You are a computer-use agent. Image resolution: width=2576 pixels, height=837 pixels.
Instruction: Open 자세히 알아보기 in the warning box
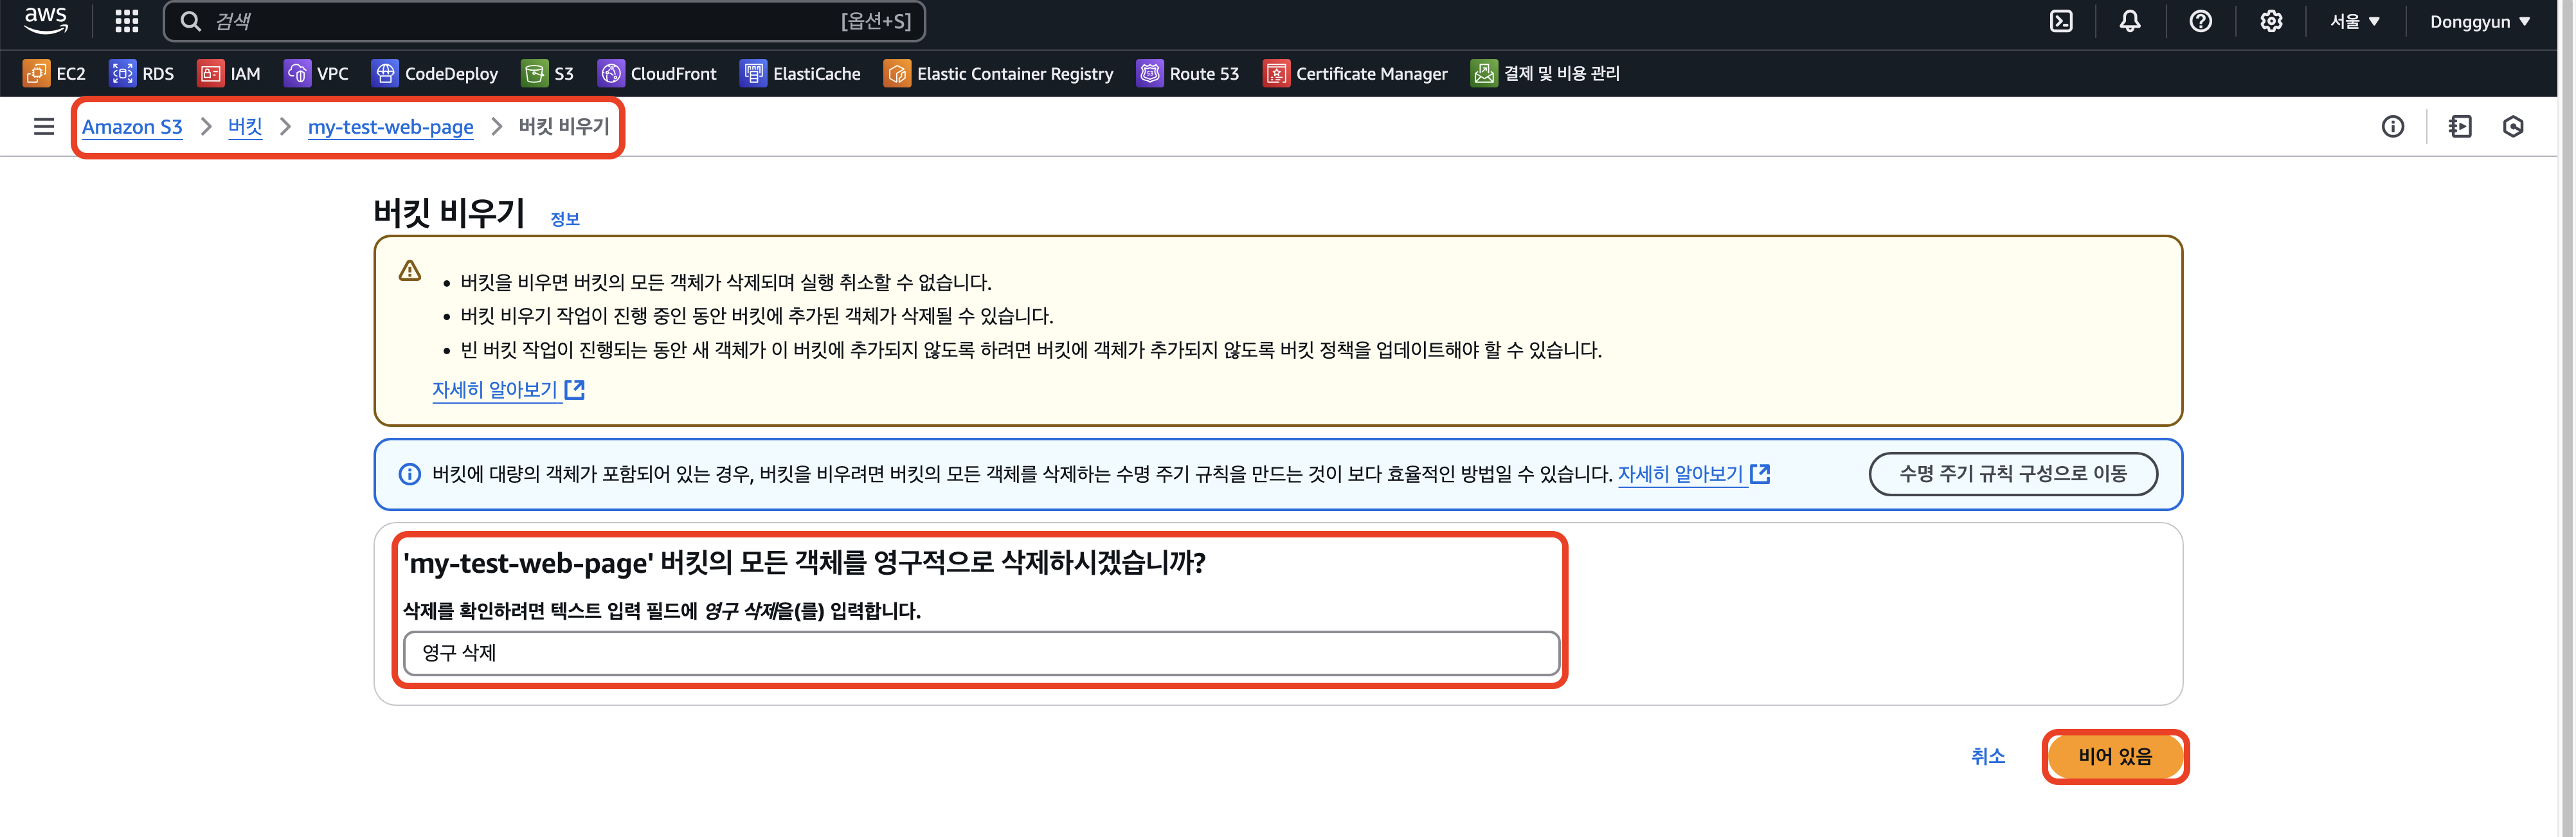point(508,389)
